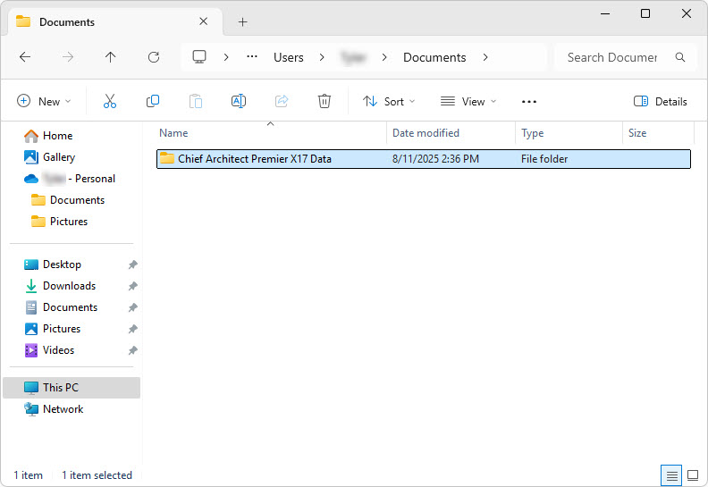This screenshot has height=487, width=708.
Task: Sort by the Size column header
Action: click(x=637, y=132)
